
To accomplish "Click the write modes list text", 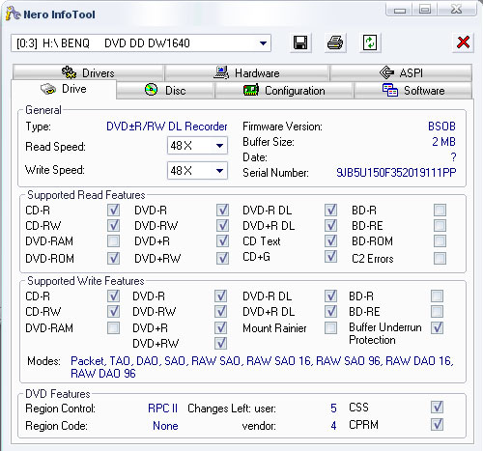I will coord(262,367).
